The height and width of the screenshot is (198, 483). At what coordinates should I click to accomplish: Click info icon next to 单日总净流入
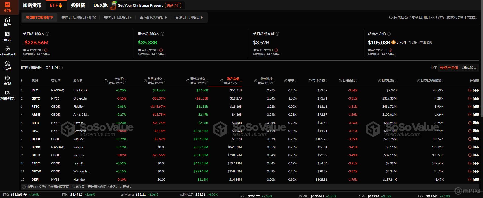[47, 34]
